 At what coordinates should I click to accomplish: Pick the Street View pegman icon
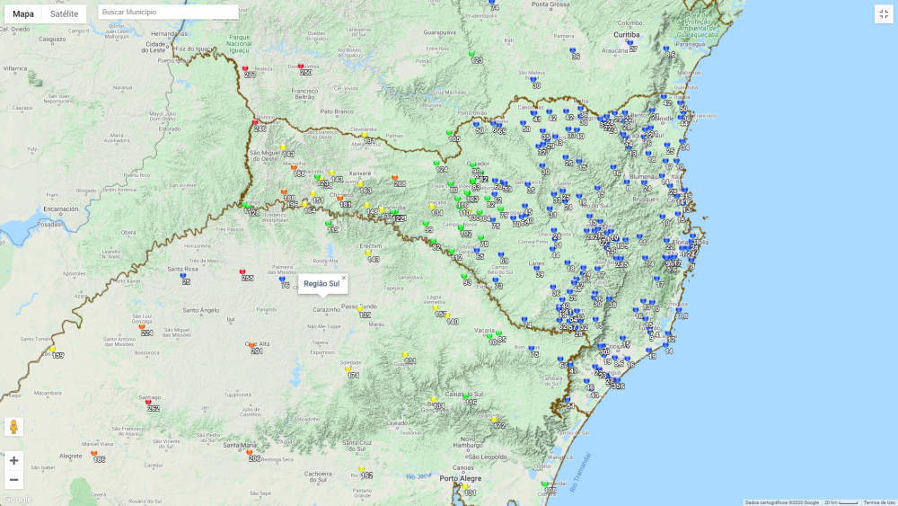tap(13, 427)
